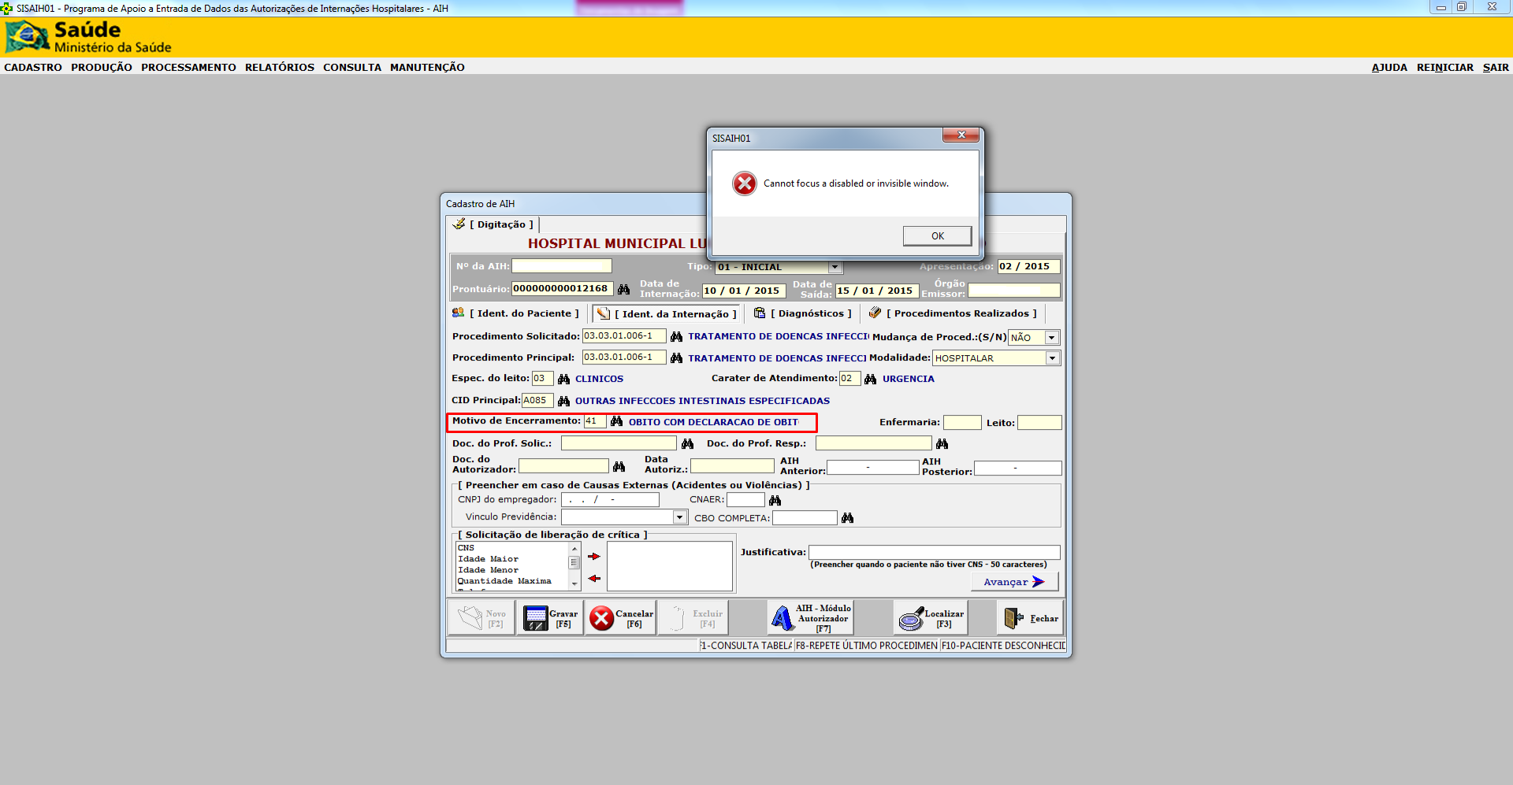Screen dimensions: 1513x785
Task: Open the PRODUÇÃO menu
Action: tap(102, 68)
